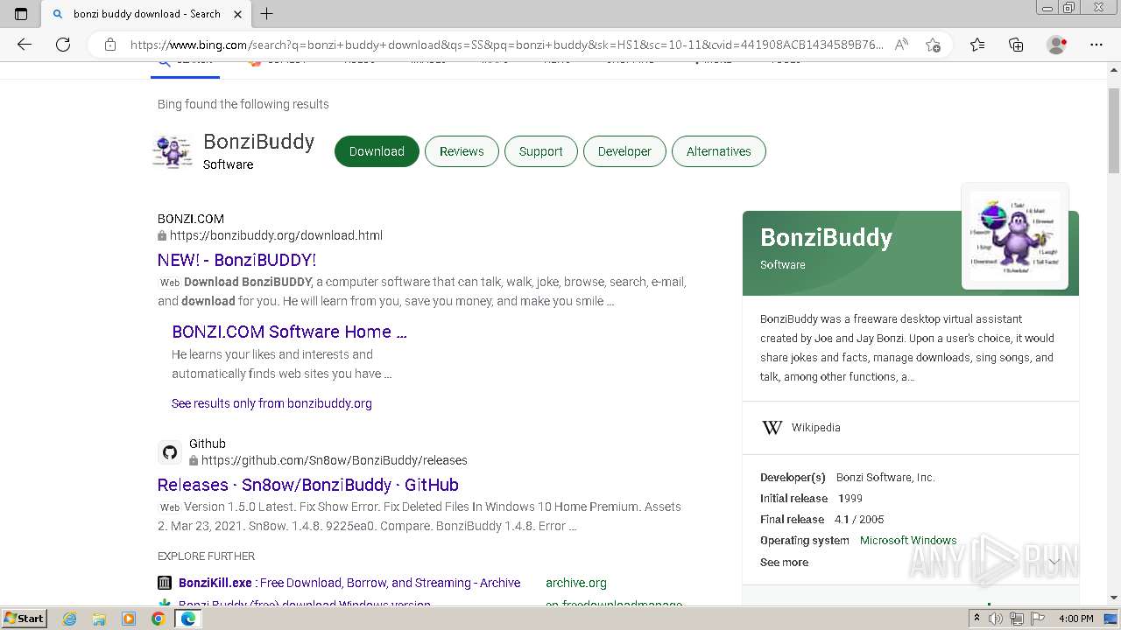Open the browser profile avatar
The height and width of the screenshot is (630, 1121).
(1056, 45)
